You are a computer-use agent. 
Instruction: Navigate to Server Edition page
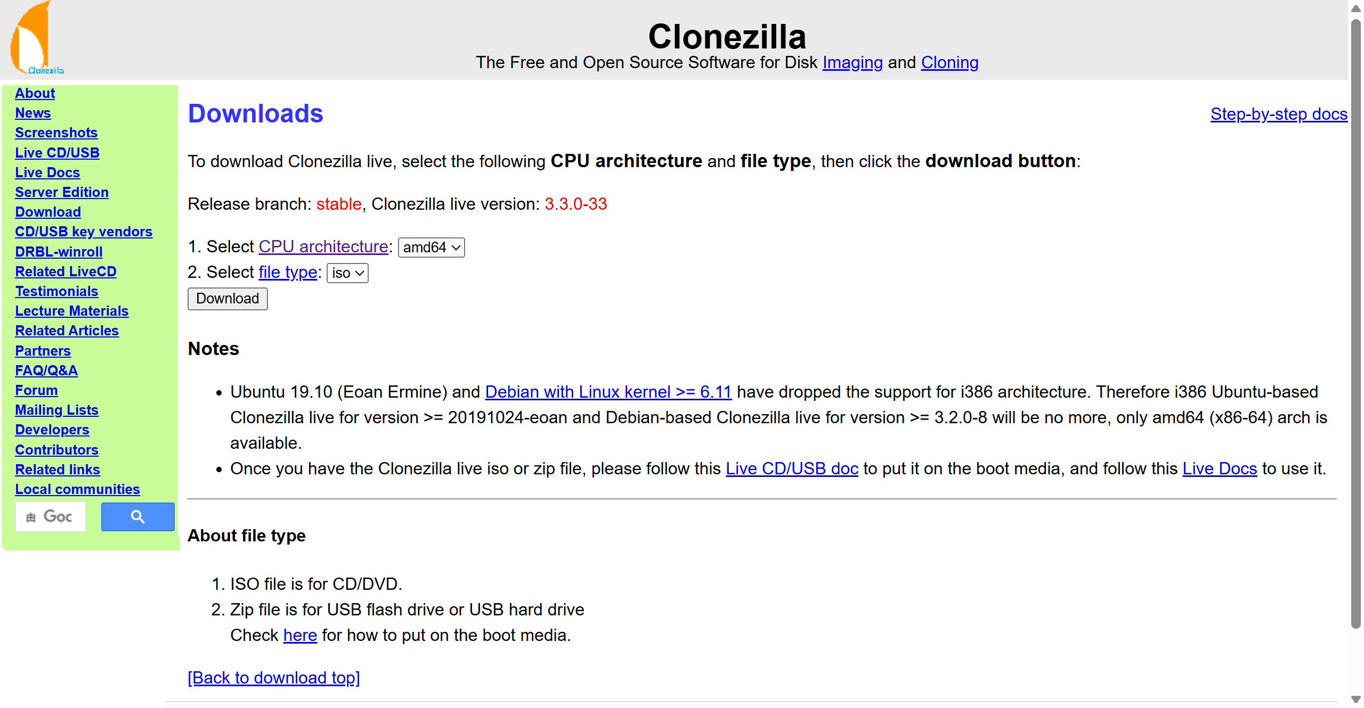point(61,192)
